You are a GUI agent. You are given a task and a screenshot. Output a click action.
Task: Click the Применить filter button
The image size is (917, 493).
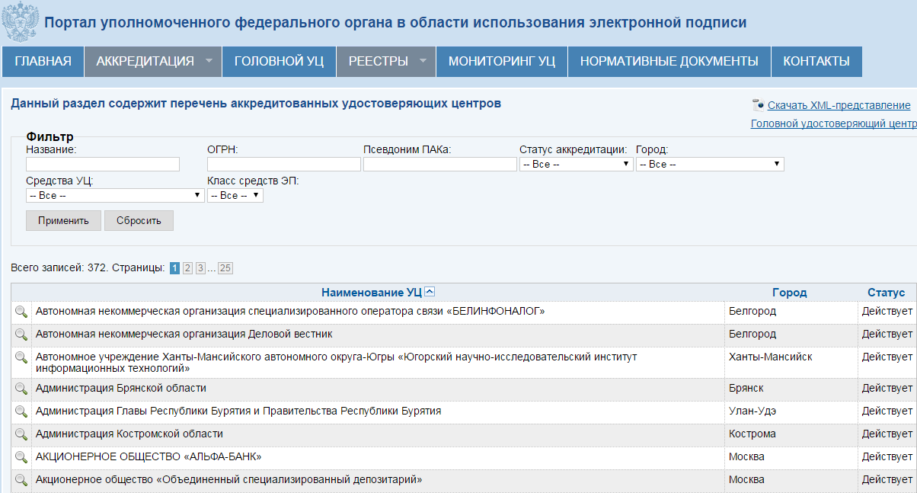[63, 220]
